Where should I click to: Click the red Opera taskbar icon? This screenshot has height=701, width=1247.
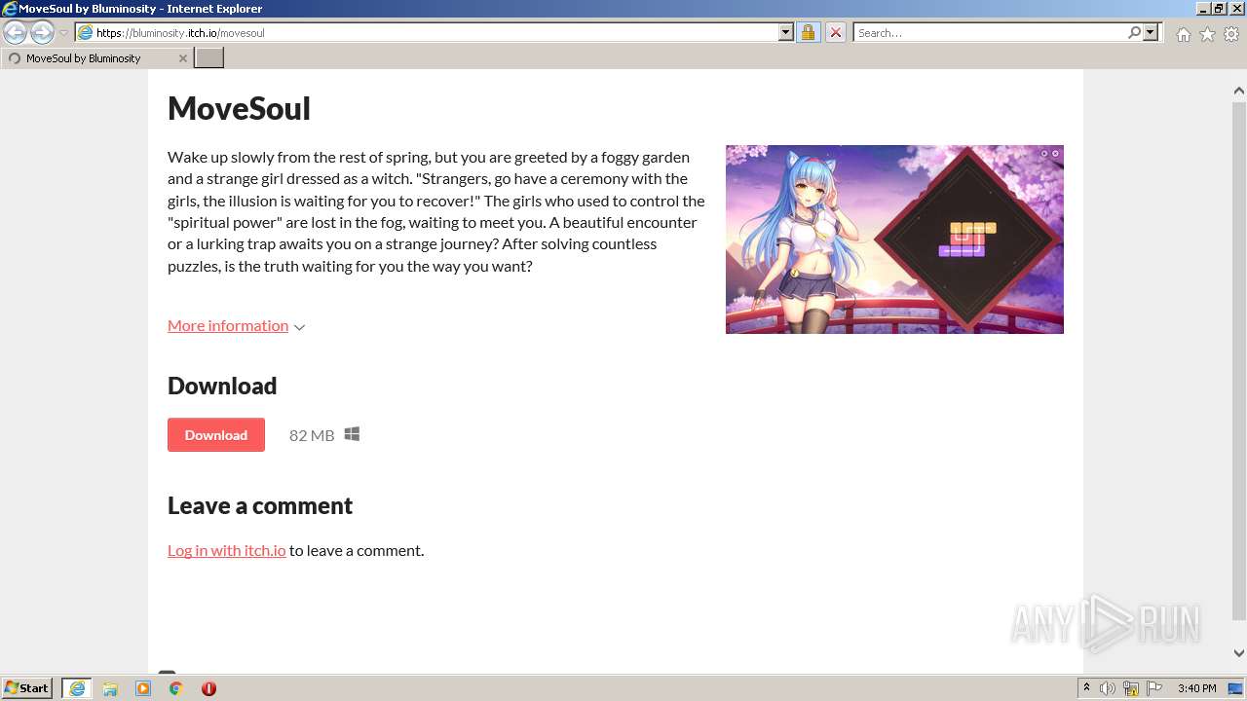coord(208,688)
